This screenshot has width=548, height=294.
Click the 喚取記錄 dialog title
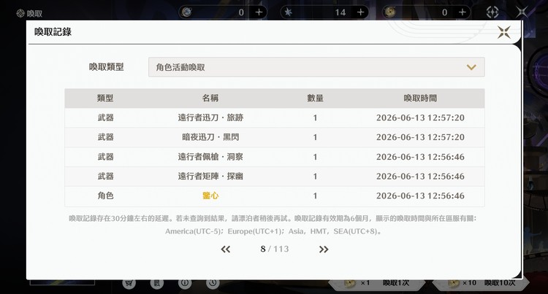pyautogui.click(x=53, y=32)
